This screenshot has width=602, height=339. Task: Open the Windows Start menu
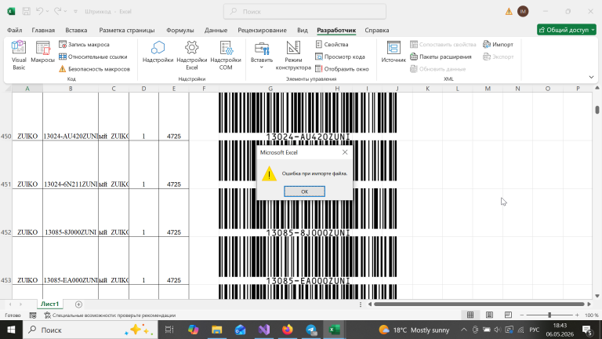11,330
